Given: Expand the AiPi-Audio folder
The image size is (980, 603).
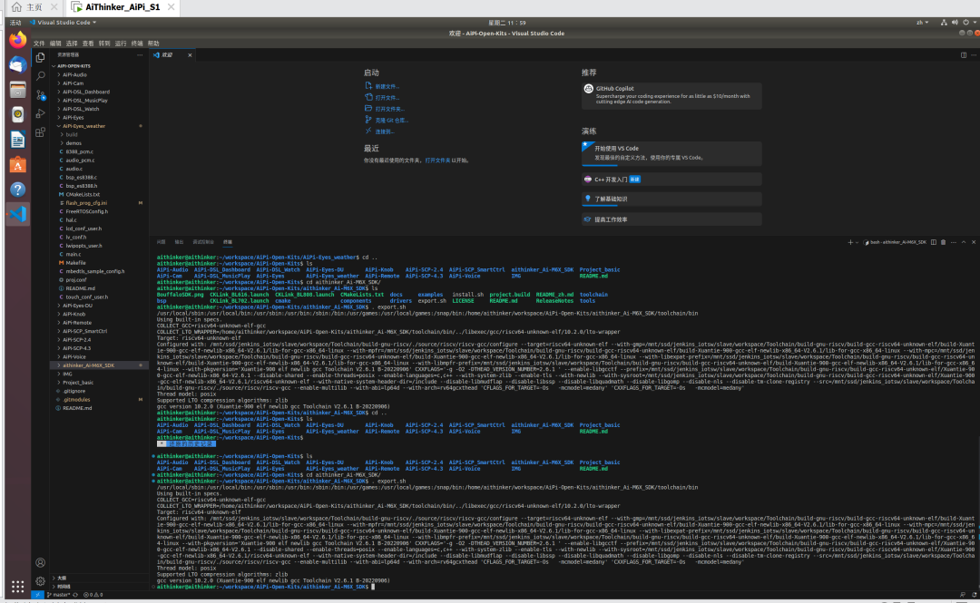Looking at the screenshot, I should (x=74, y=74).
